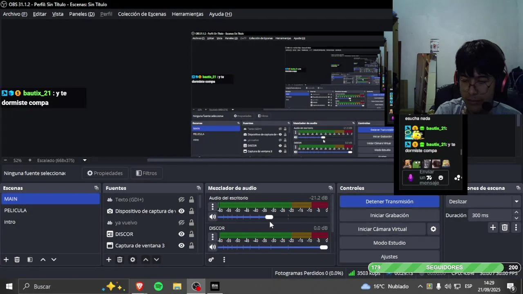The height and width of the screenshot is (294, 523).
Task: Move source down in Fuentes list
Action: point(156,260)
